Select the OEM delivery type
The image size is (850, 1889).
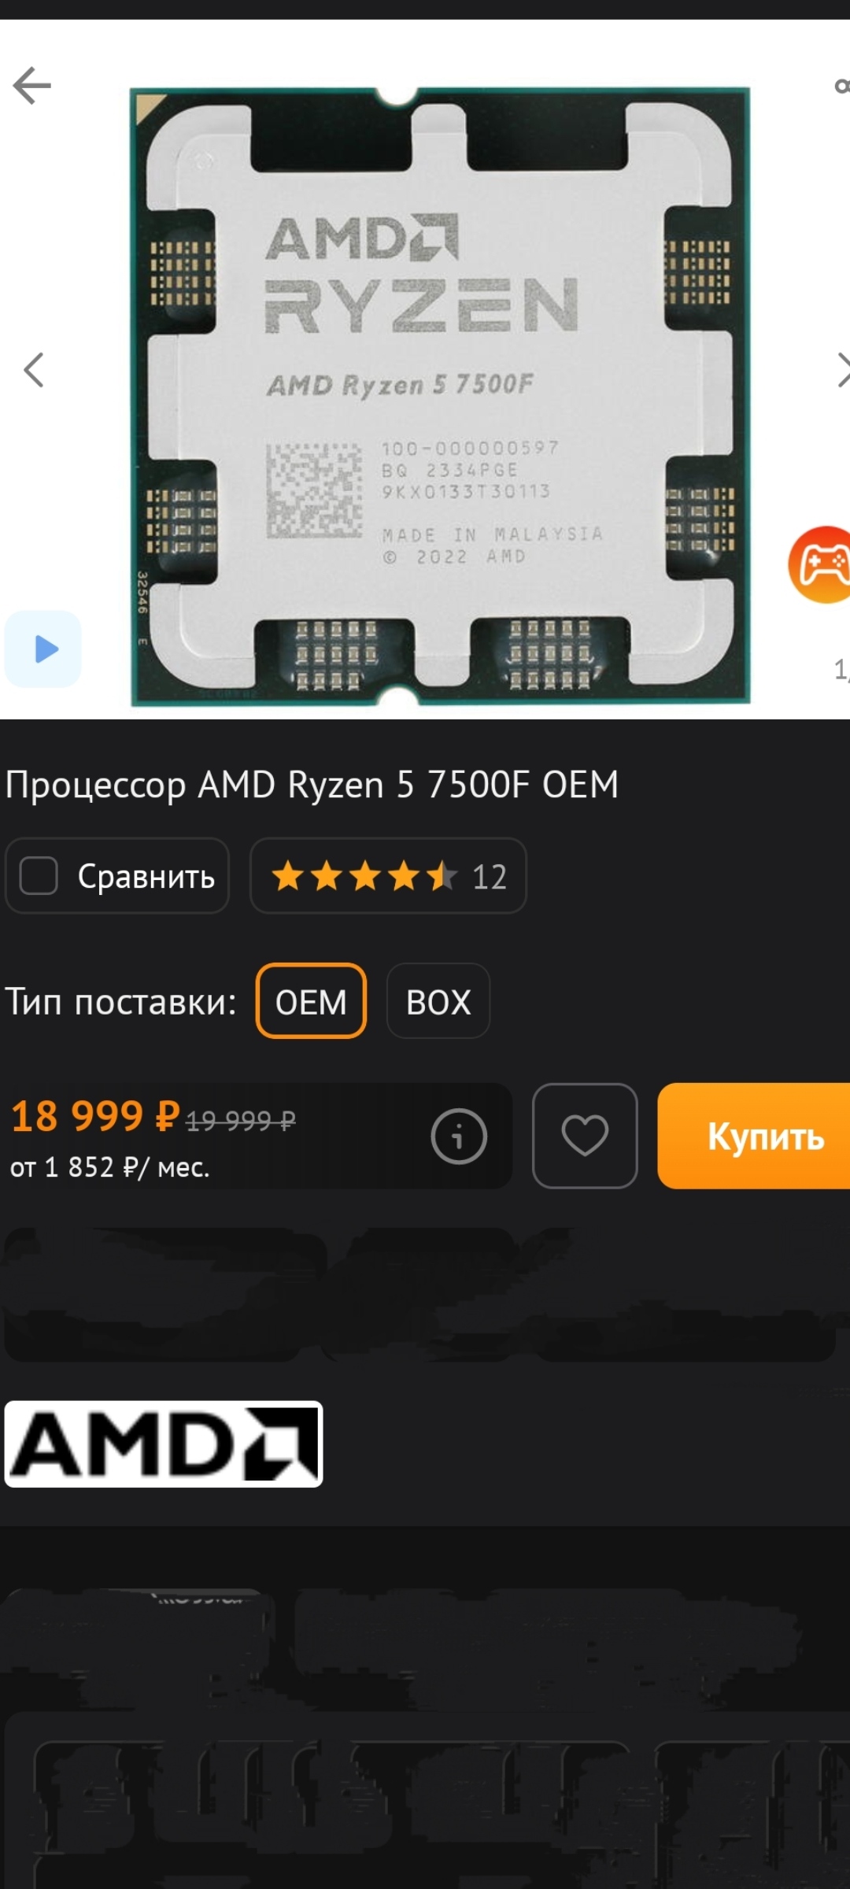(311, 1001)
